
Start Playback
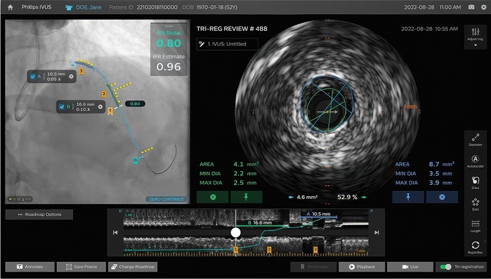(362, 267)
